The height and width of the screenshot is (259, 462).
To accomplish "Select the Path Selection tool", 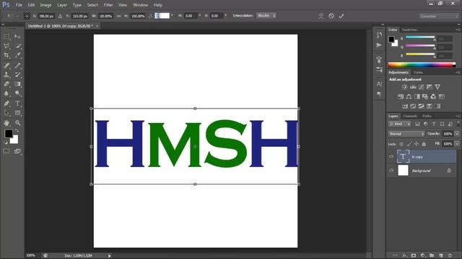I will [x=6, y=113].
